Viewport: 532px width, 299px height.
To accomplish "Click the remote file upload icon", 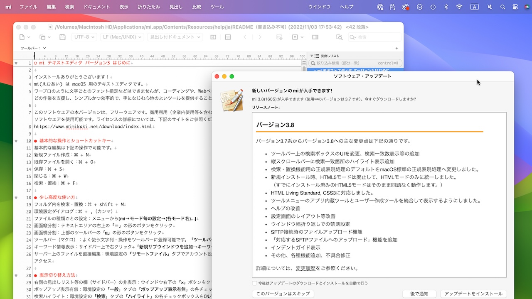I will (x=279, y=37).
